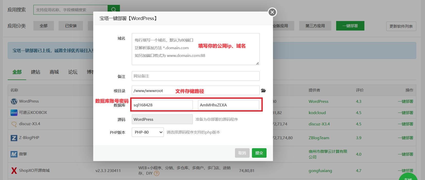Screen dimensions: 425x180
Task: Click the 名称 column header
Action: click(14, 90)
